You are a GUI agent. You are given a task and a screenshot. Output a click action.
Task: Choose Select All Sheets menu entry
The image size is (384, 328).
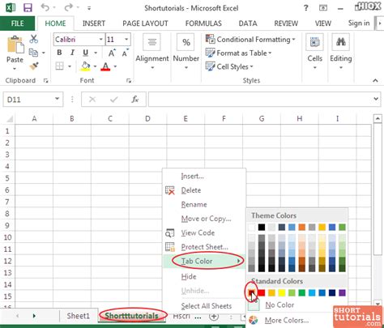click(204, 306)
